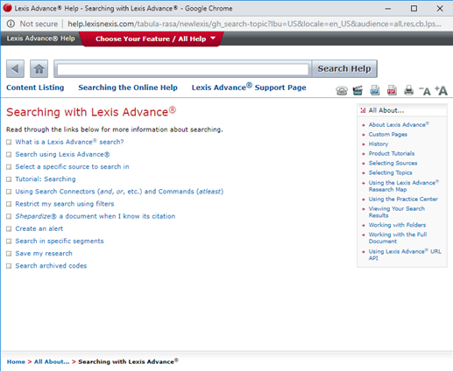Expand the 'What is a Lexis Advance search?' box icon
Screen dimensions: 453x371
(9, 142)
